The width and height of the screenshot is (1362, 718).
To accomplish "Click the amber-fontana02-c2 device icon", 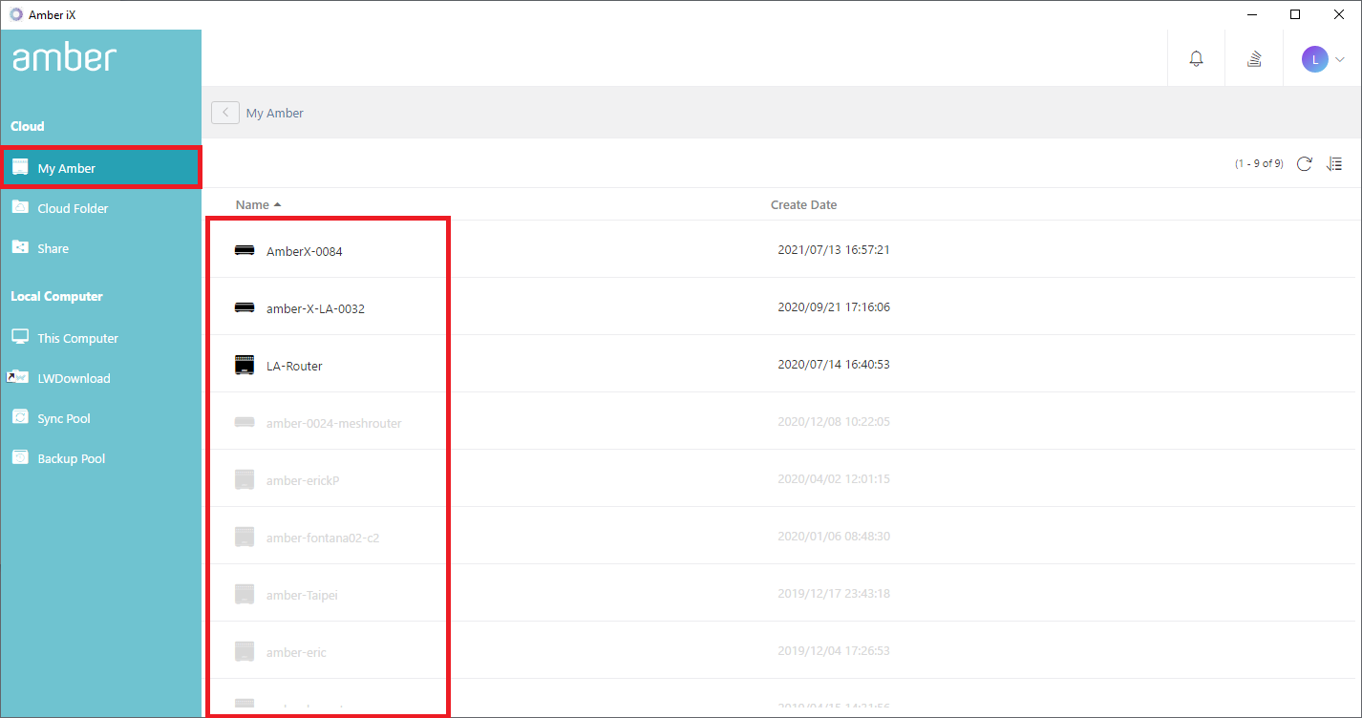I will [245, 537].
